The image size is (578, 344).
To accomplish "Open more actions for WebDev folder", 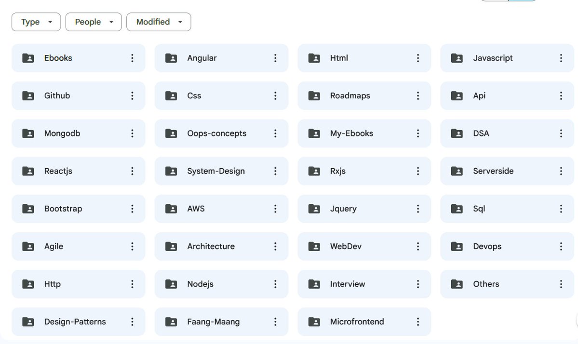I will pyautogui.click(x=418, y=246).
